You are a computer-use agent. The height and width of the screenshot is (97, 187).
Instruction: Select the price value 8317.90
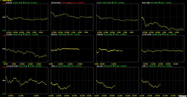[x=62, y=66]
